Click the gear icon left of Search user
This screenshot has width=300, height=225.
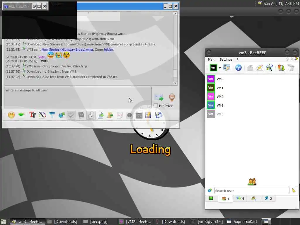click(x=210, y=190)
